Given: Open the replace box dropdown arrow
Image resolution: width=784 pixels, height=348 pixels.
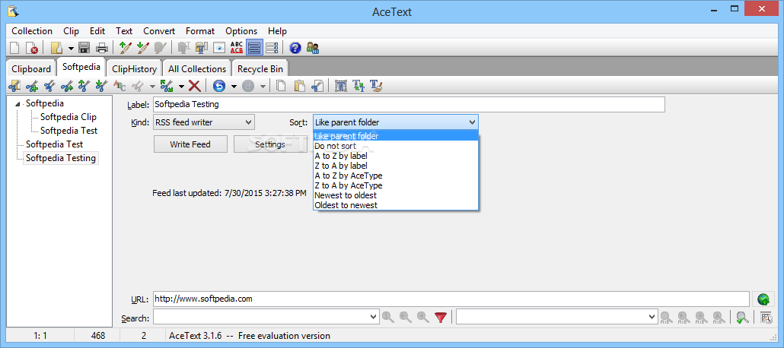Looking at the screenshot, I should point(652,317).
